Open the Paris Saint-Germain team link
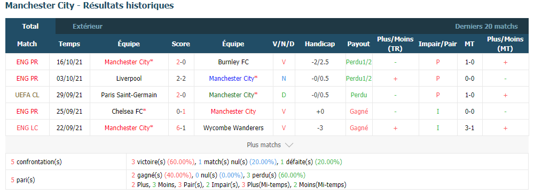The image size is (534, 195). [x=129, y=95]
